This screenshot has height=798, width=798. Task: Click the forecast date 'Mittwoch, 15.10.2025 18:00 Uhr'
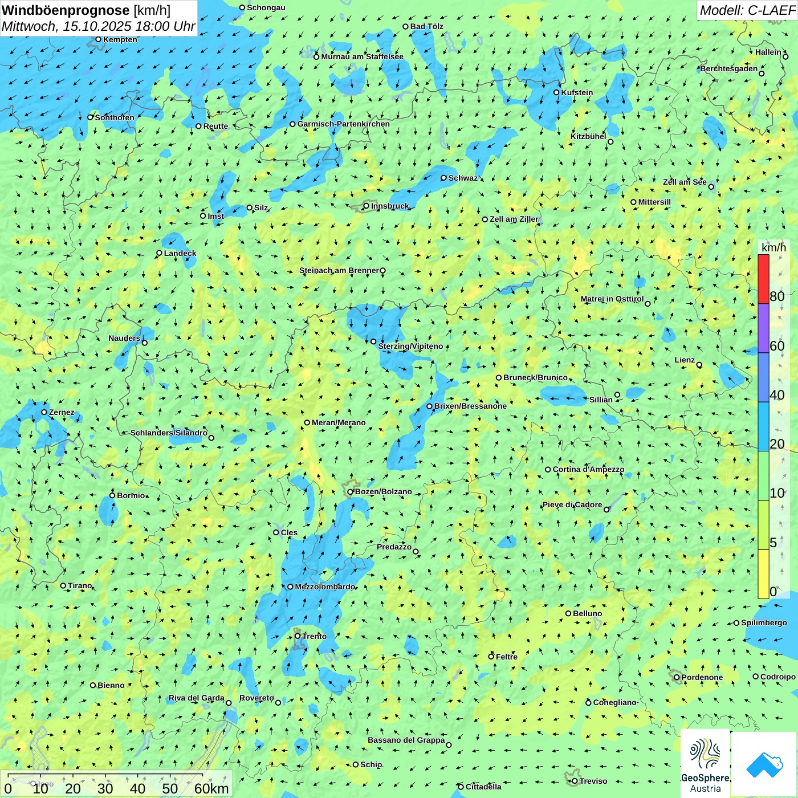pyautogui.click(x=98, y=26)
